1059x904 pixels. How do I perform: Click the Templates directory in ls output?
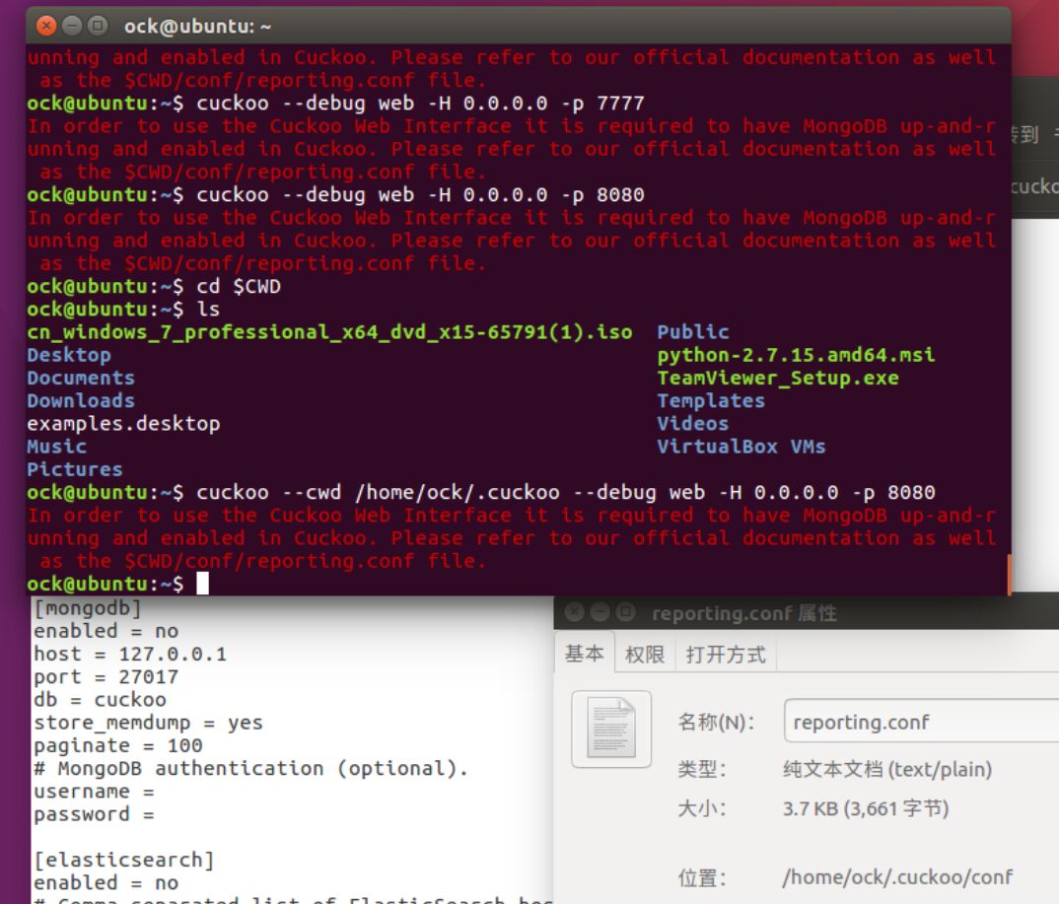click(711, 401)
